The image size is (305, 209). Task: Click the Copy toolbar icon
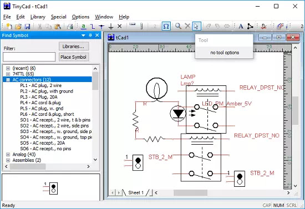(48, 26)
